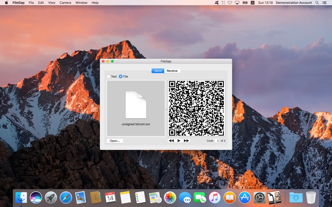Click the FileGap QR icon in Dock
The height and width of the screenshot is (207, 332).
tap(274, 197)
